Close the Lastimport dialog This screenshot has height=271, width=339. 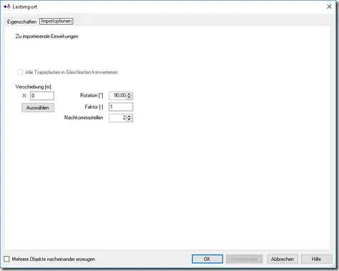click(329, 6)
